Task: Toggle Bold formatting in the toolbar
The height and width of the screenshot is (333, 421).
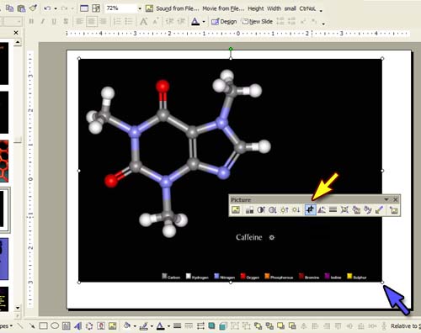Action: click(x=31, y=21)
